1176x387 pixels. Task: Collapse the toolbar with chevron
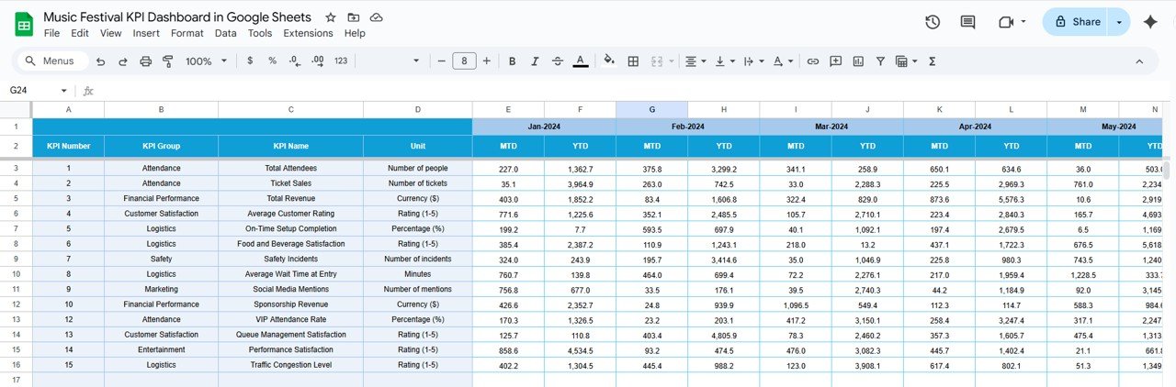tap(1139, 61)
